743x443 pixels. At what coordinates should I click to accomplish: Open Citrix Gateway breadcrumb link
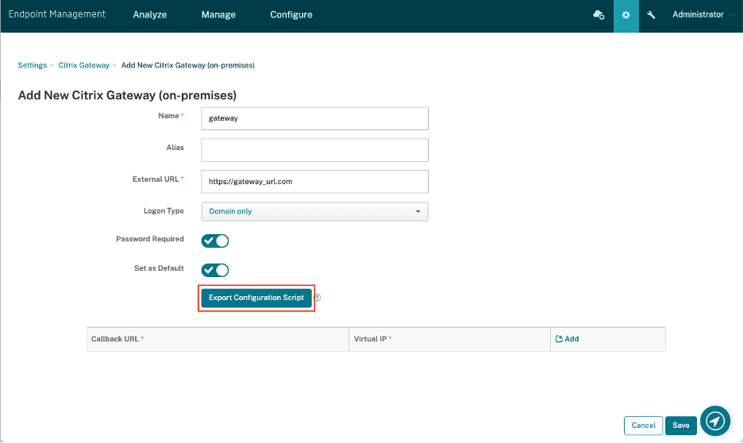point(83,65)
